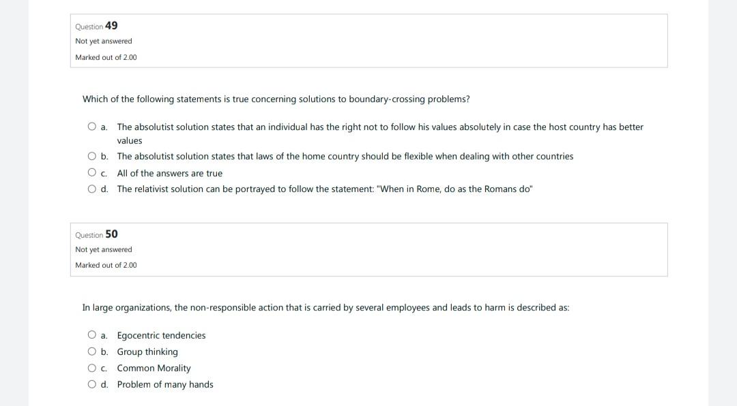
Task: Click 'Marked out of 2.00' for Question 50
Action: tap(106, 265)
